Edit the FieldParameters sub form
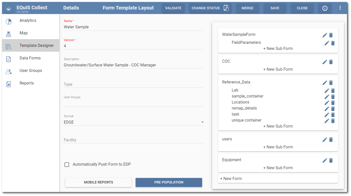The height and width of the screenshot is (196, 351). 327,43
